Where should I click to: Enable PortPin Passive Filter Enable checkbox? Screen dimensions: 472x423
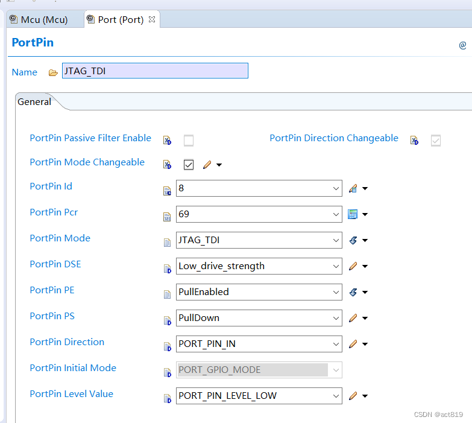click(189, 141)
